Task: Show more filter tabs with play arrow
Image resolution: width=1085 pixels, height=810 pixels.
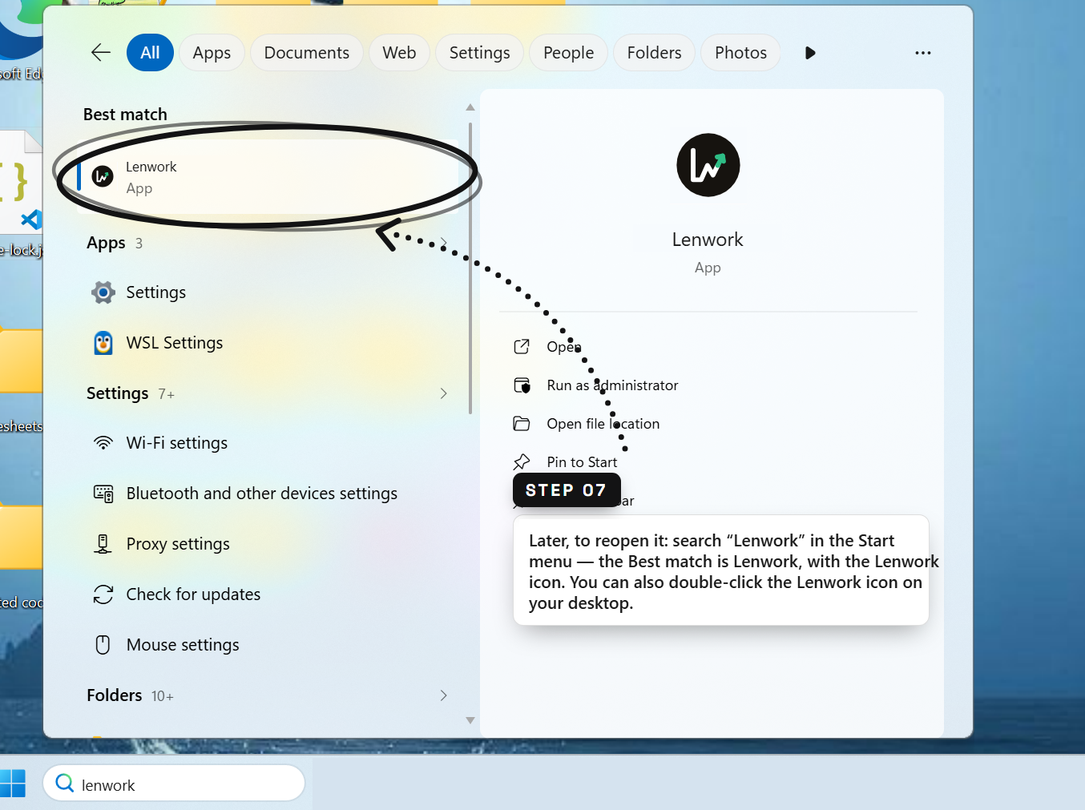Action: tap(810, 53)
